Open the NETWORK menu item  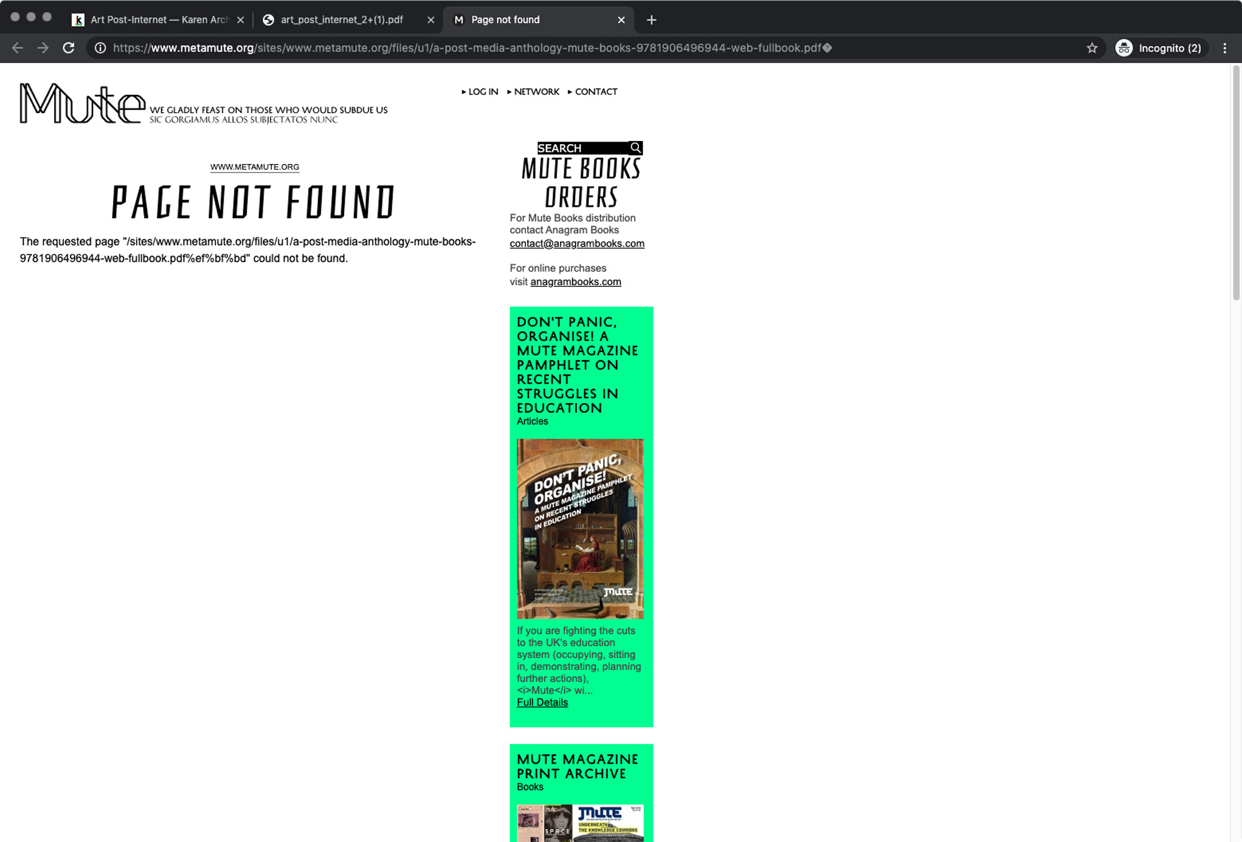[x=536, y=92]
